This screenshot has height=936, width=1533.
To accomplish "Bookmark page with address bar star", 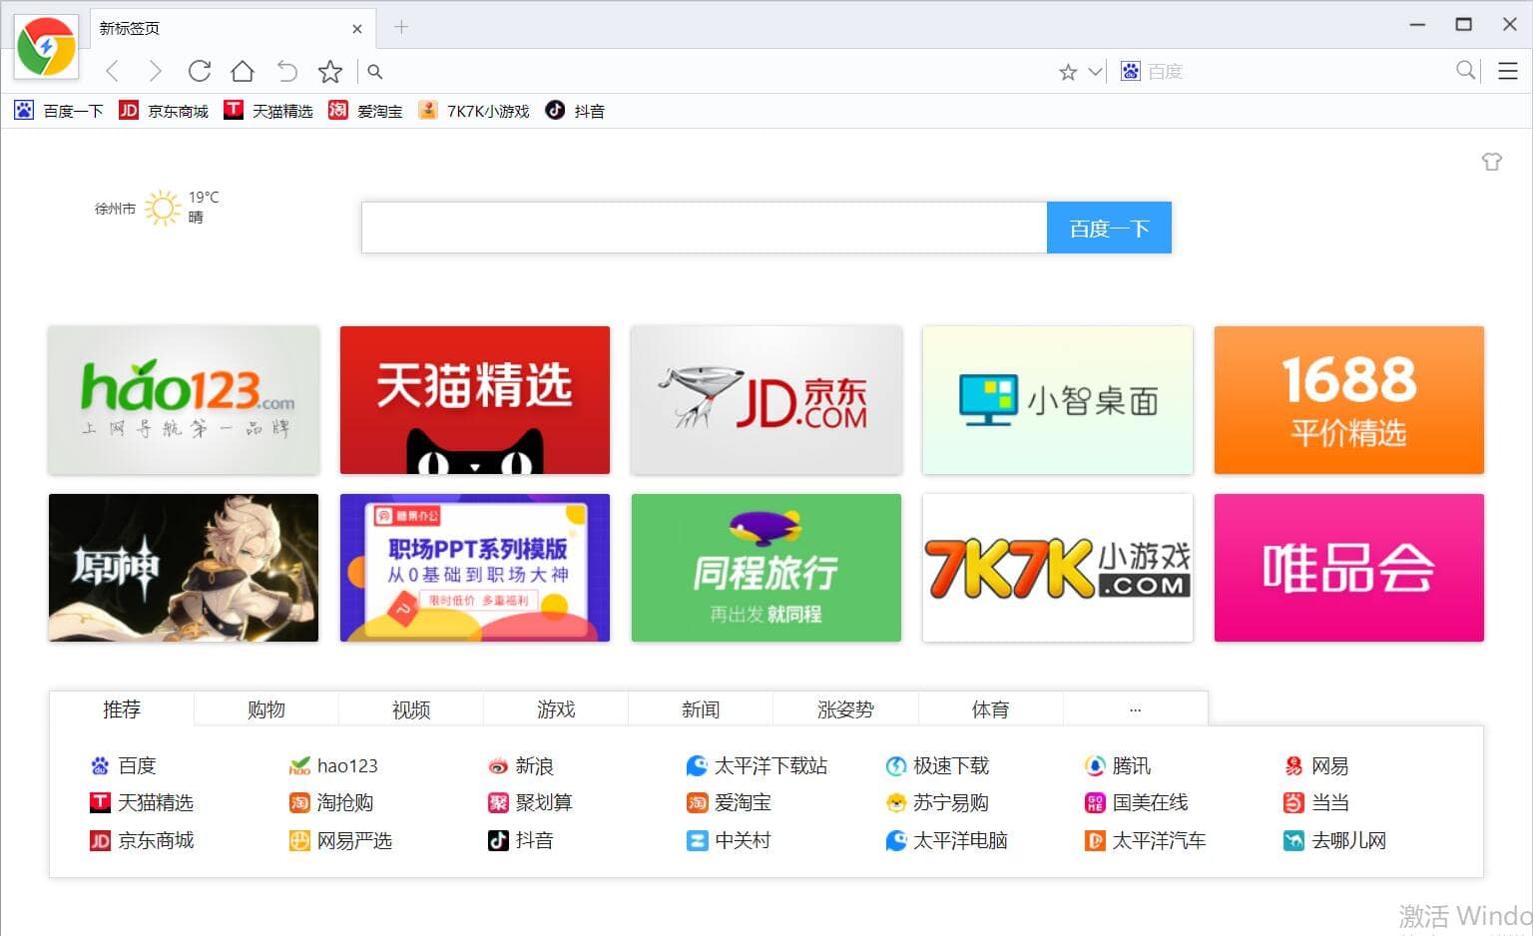I will pos(1068,72).
